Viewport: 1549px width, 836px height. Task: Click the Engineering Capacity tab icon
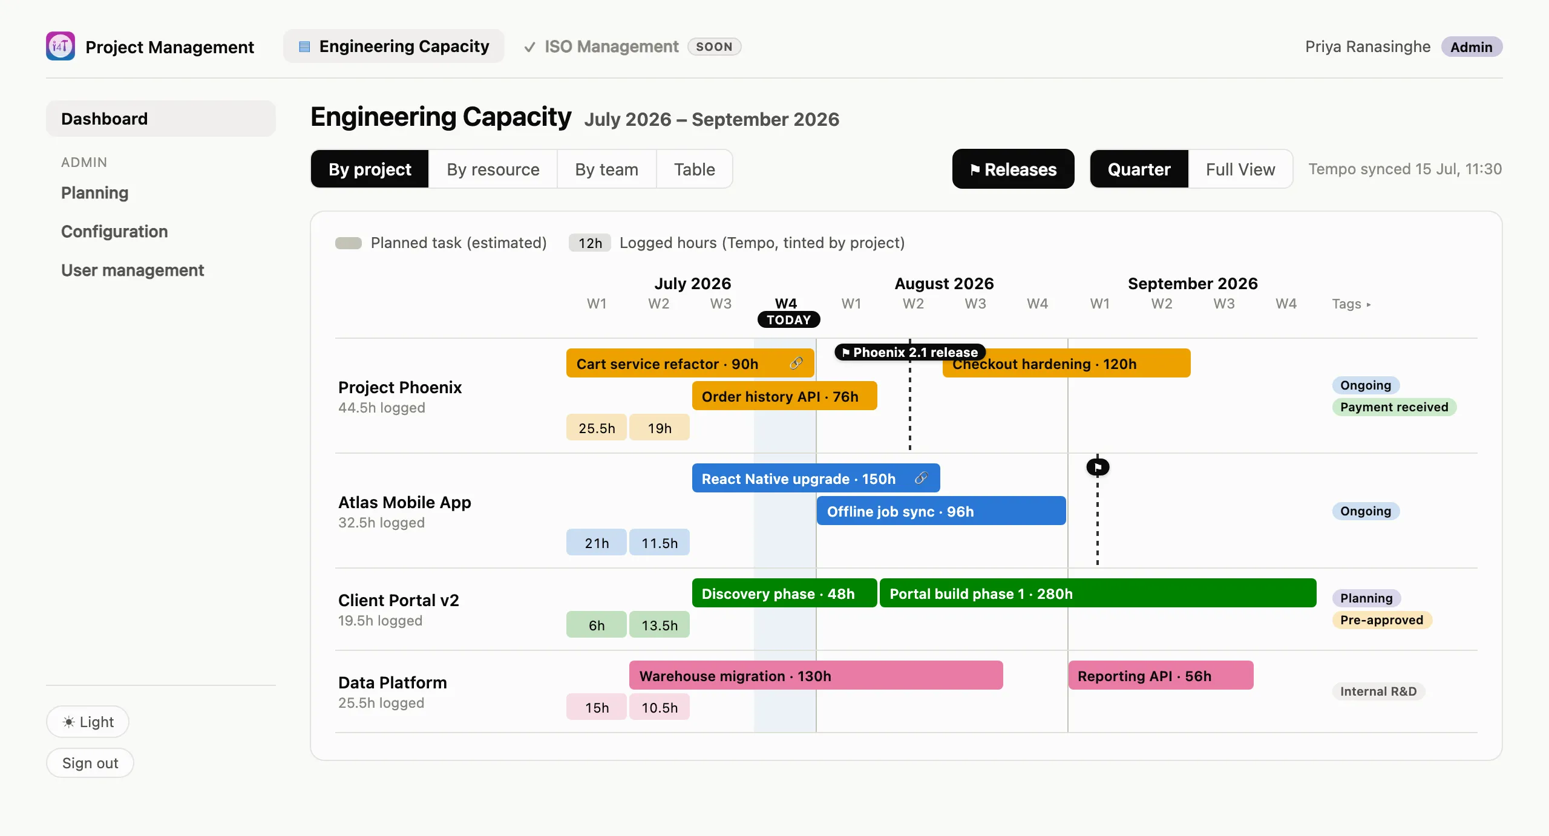click(x=304, y=47)
